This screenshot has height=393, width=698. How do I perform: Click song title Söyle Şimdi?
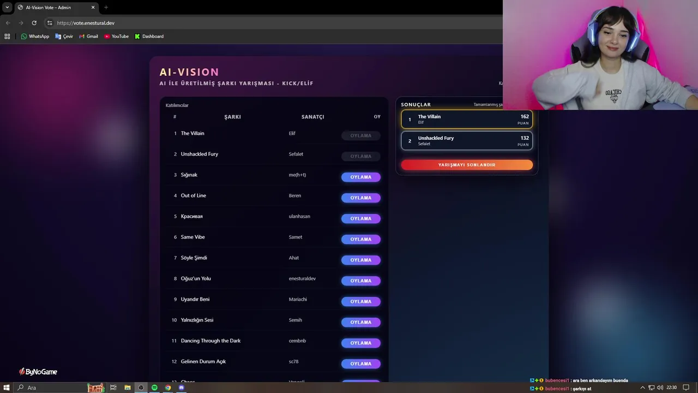[x=194, y=258]
